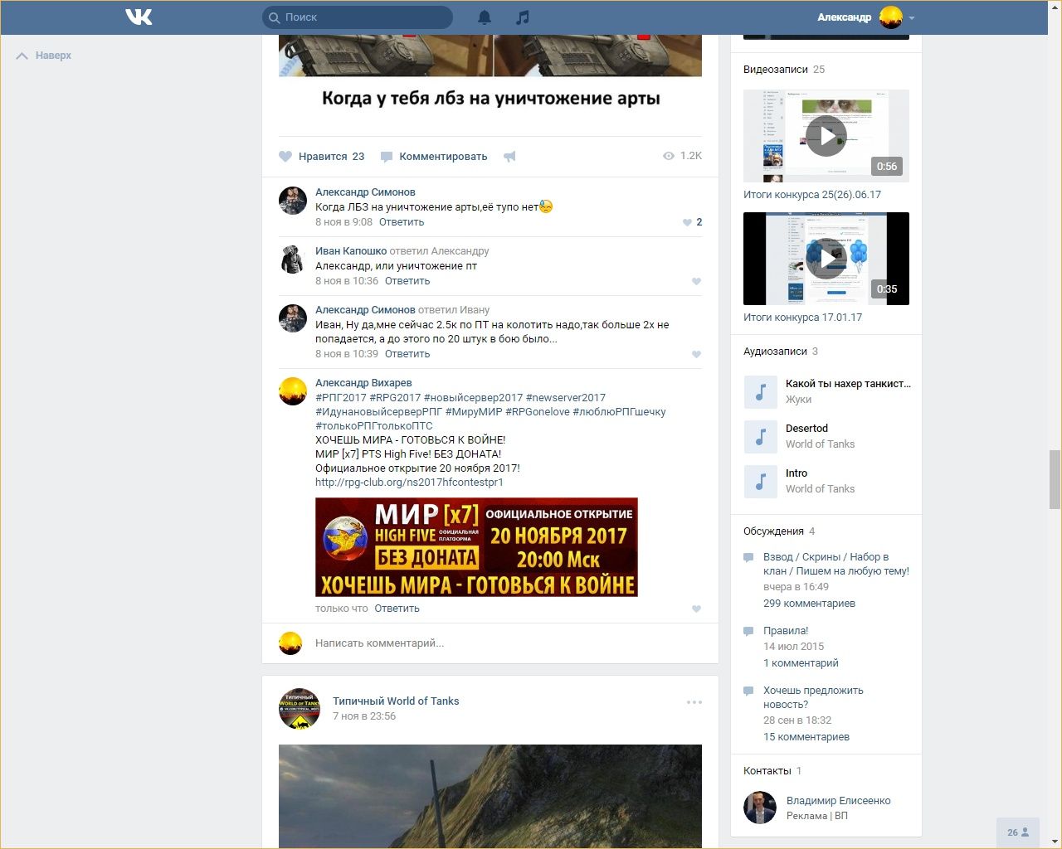Viewport: 1062px width, 849px height.
Task: Open the landscape image in Типичный post
Action: pos(490,796)
